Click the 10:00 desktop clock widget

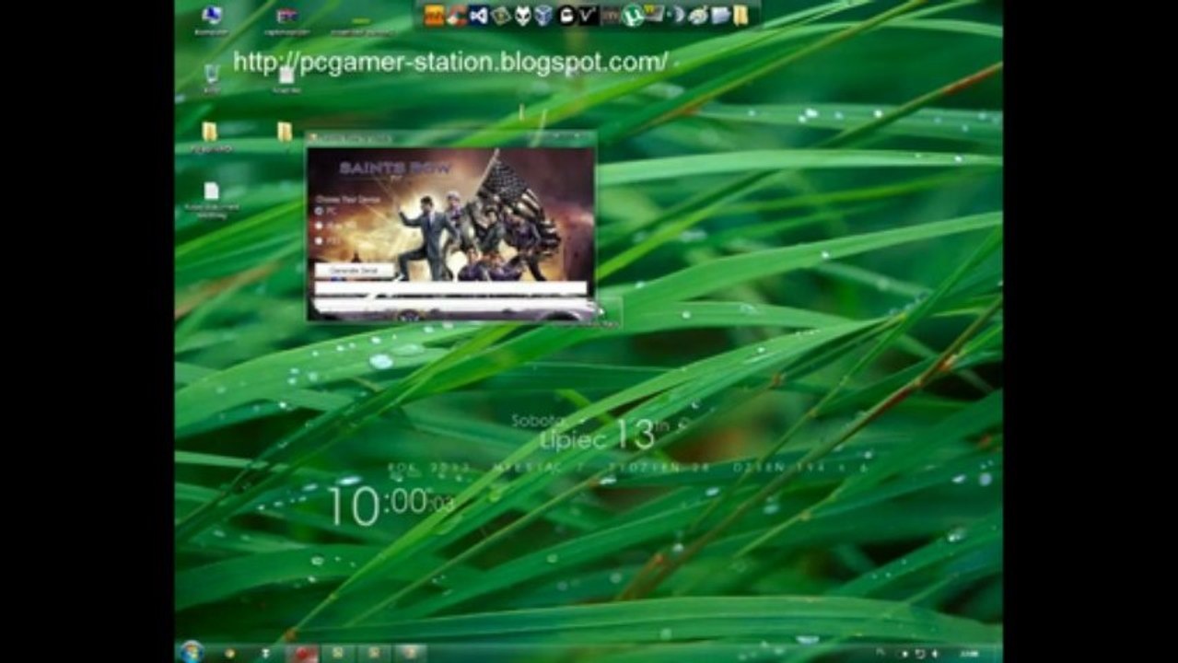(391, 506)
